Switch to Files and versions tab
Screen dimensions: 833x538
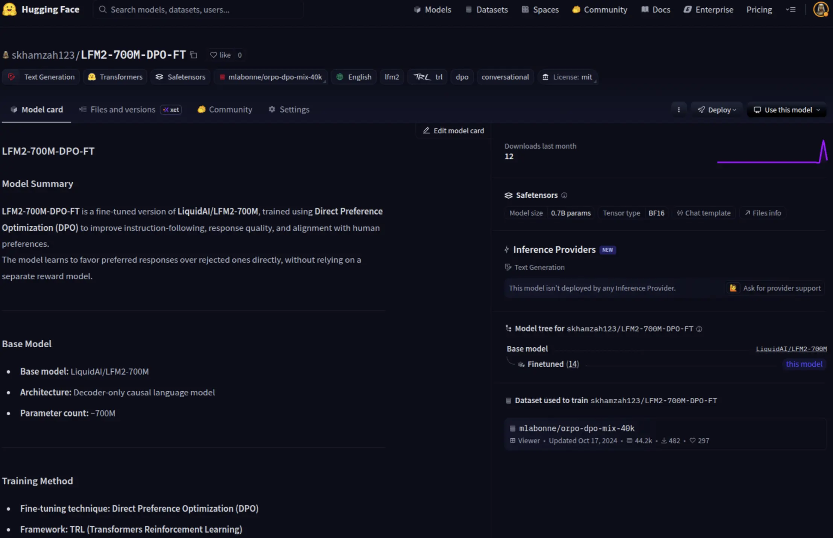[x=123, y=109]
